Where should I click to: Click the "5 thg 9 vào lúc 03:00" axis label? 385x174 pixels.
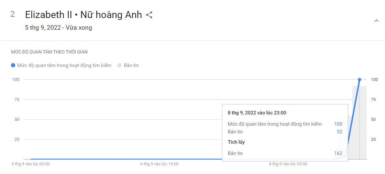pyautogui.click(x=31, y=164)
